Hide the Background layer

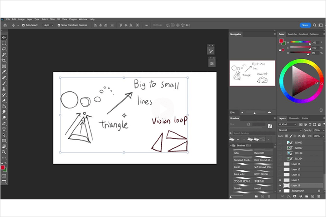[280, 191]
